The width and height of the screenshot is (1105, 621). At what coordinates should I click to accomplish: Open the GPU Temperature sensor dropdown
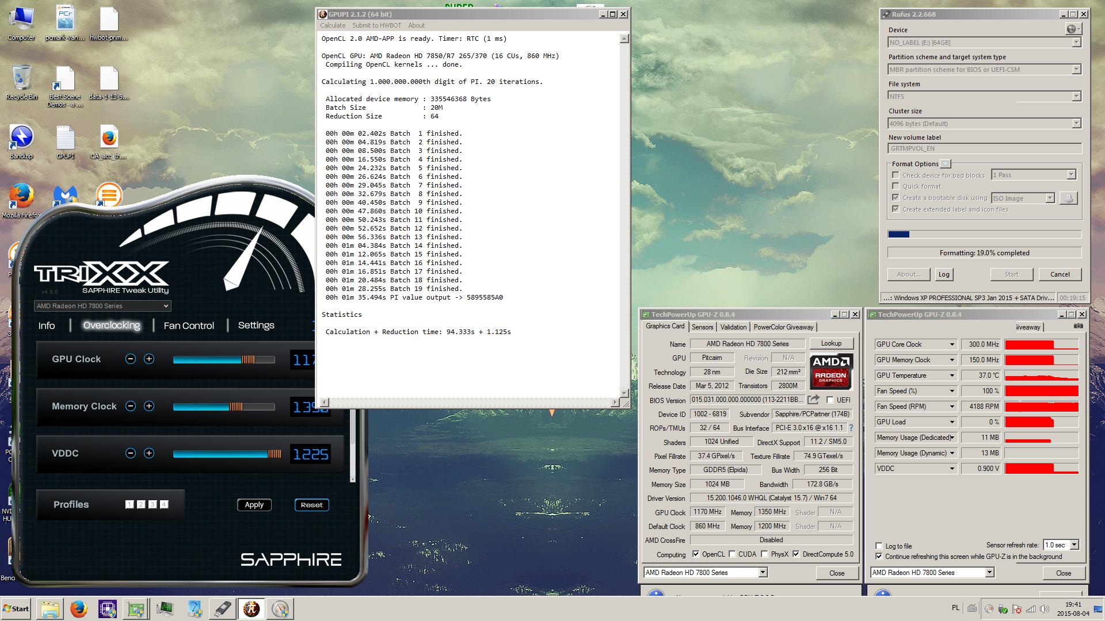coord(915,375)
